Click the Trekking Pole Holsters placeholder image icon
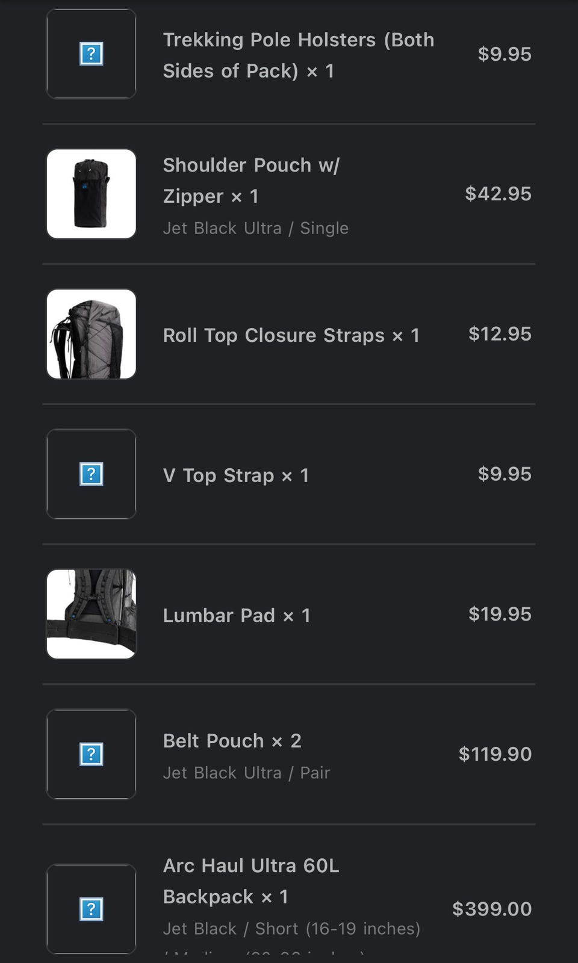This screenshot has height=963, width=578. coord(92,54)
